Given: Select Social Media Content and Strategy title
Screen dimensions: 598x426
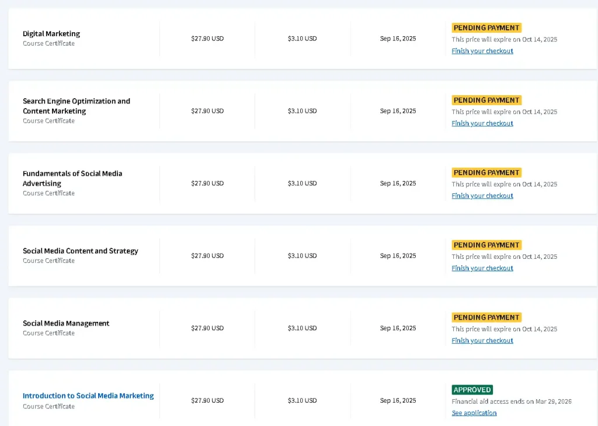Looking at the screenshot, I should (x=81, y=251).
